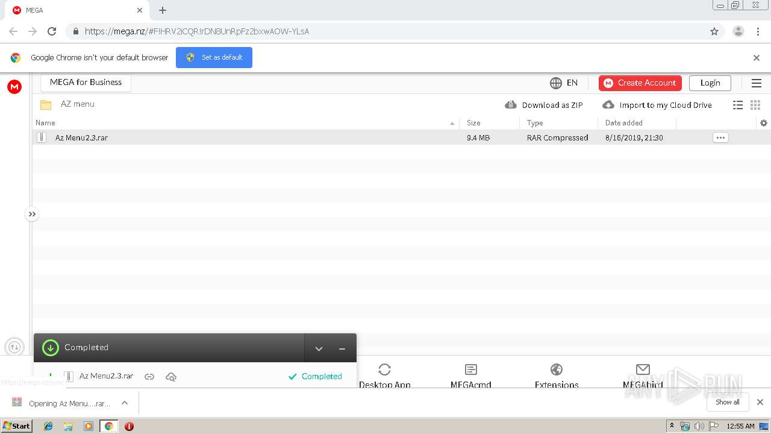Copy link icon for the transferred Az Menu2.3.rar
Viewport: 771px width, 434px height.
point(149,377)
